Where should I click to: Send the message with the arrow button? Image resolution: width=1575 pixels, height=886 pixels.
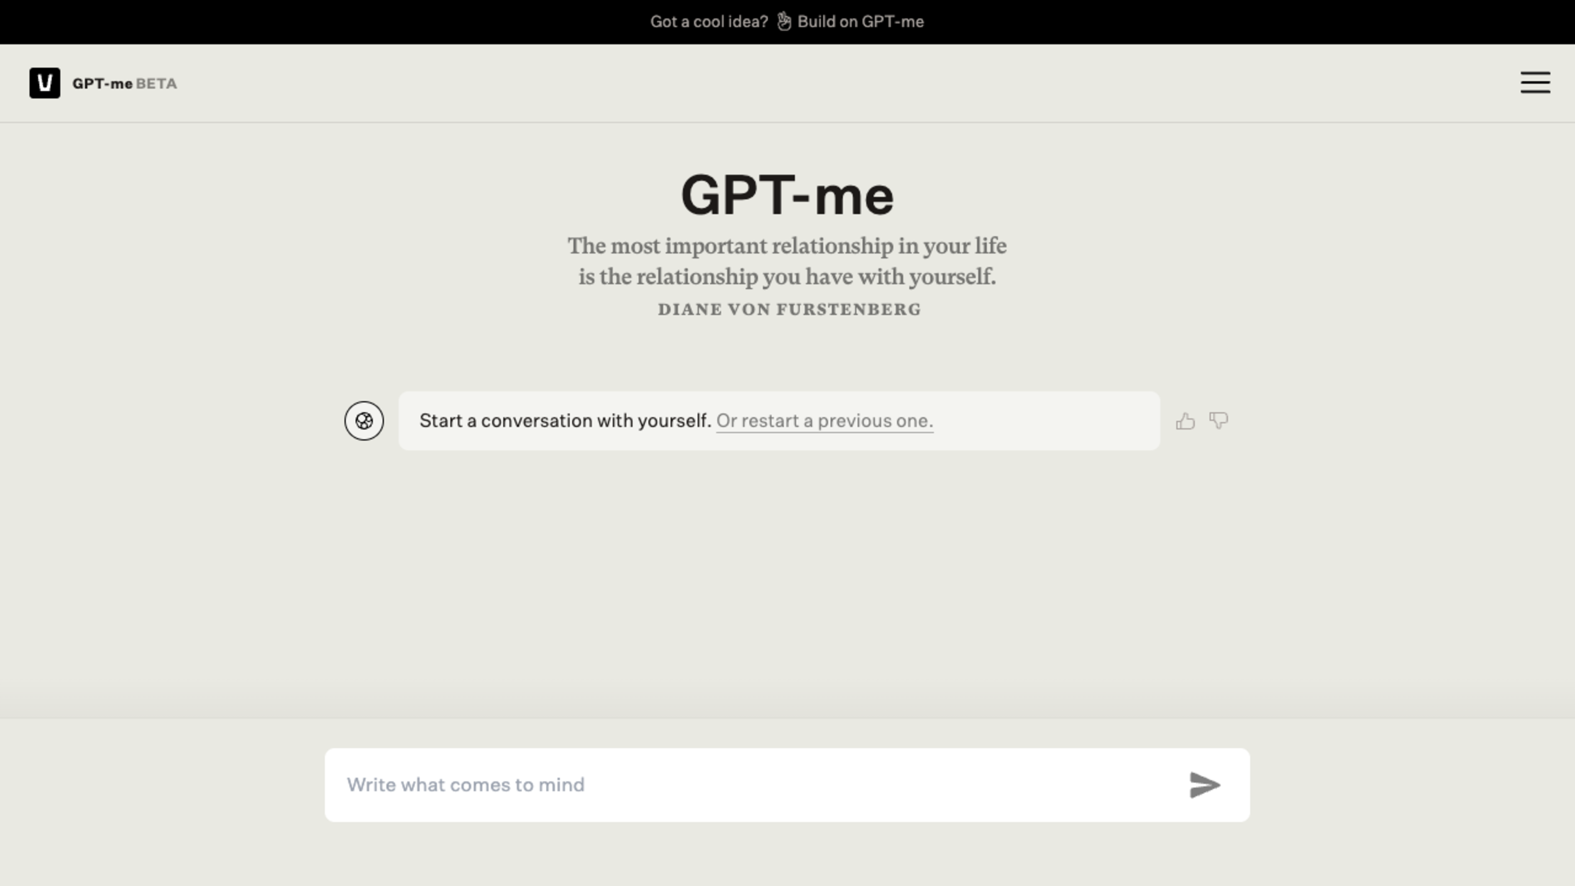point(1205,785)
